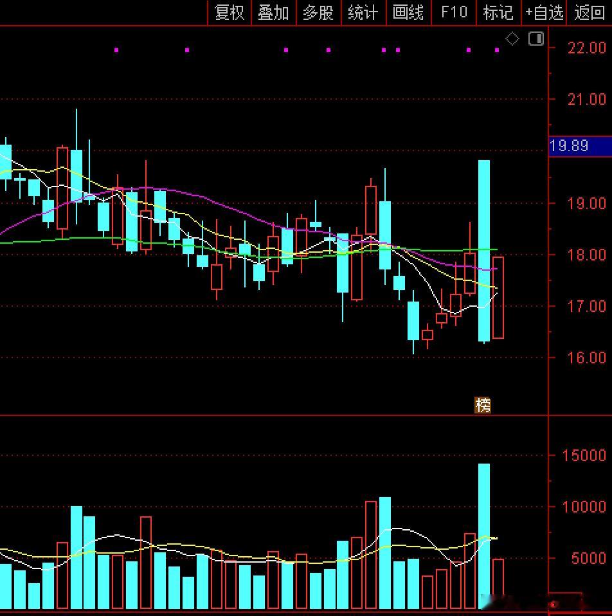This screenshot has width=612, height=616.
Task: Add stock via +自选 button
Action: [x=544, y=13]
